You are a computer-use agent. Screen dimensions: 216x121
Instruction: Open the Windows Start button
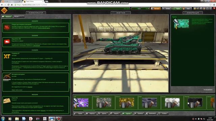click(3, 119)
